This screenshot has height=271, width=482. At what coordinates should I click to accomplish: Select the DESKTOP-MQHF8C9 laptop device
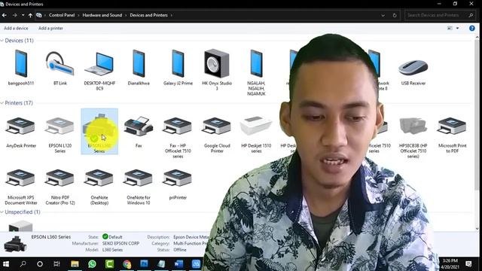point(99,70)
